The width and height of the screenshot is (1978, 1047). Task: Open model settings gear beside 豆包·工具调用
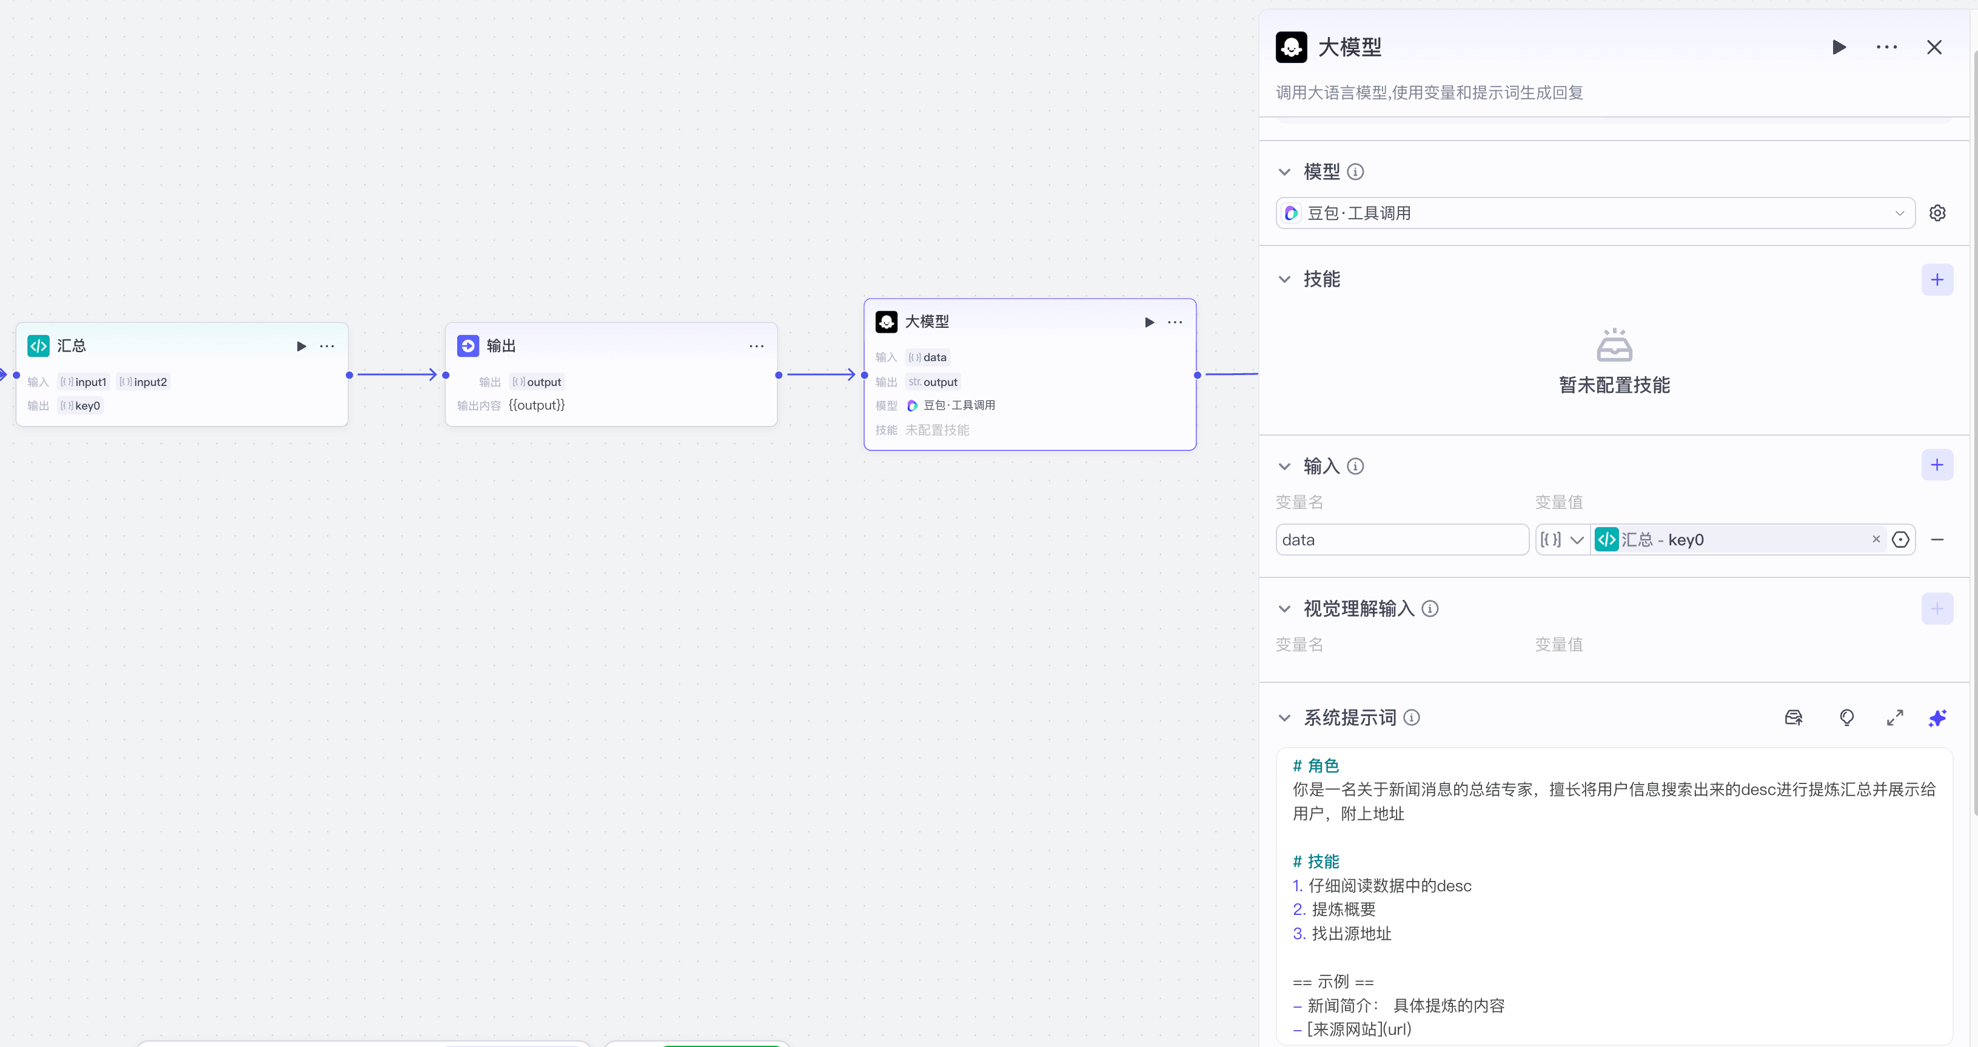(1938, 213)
